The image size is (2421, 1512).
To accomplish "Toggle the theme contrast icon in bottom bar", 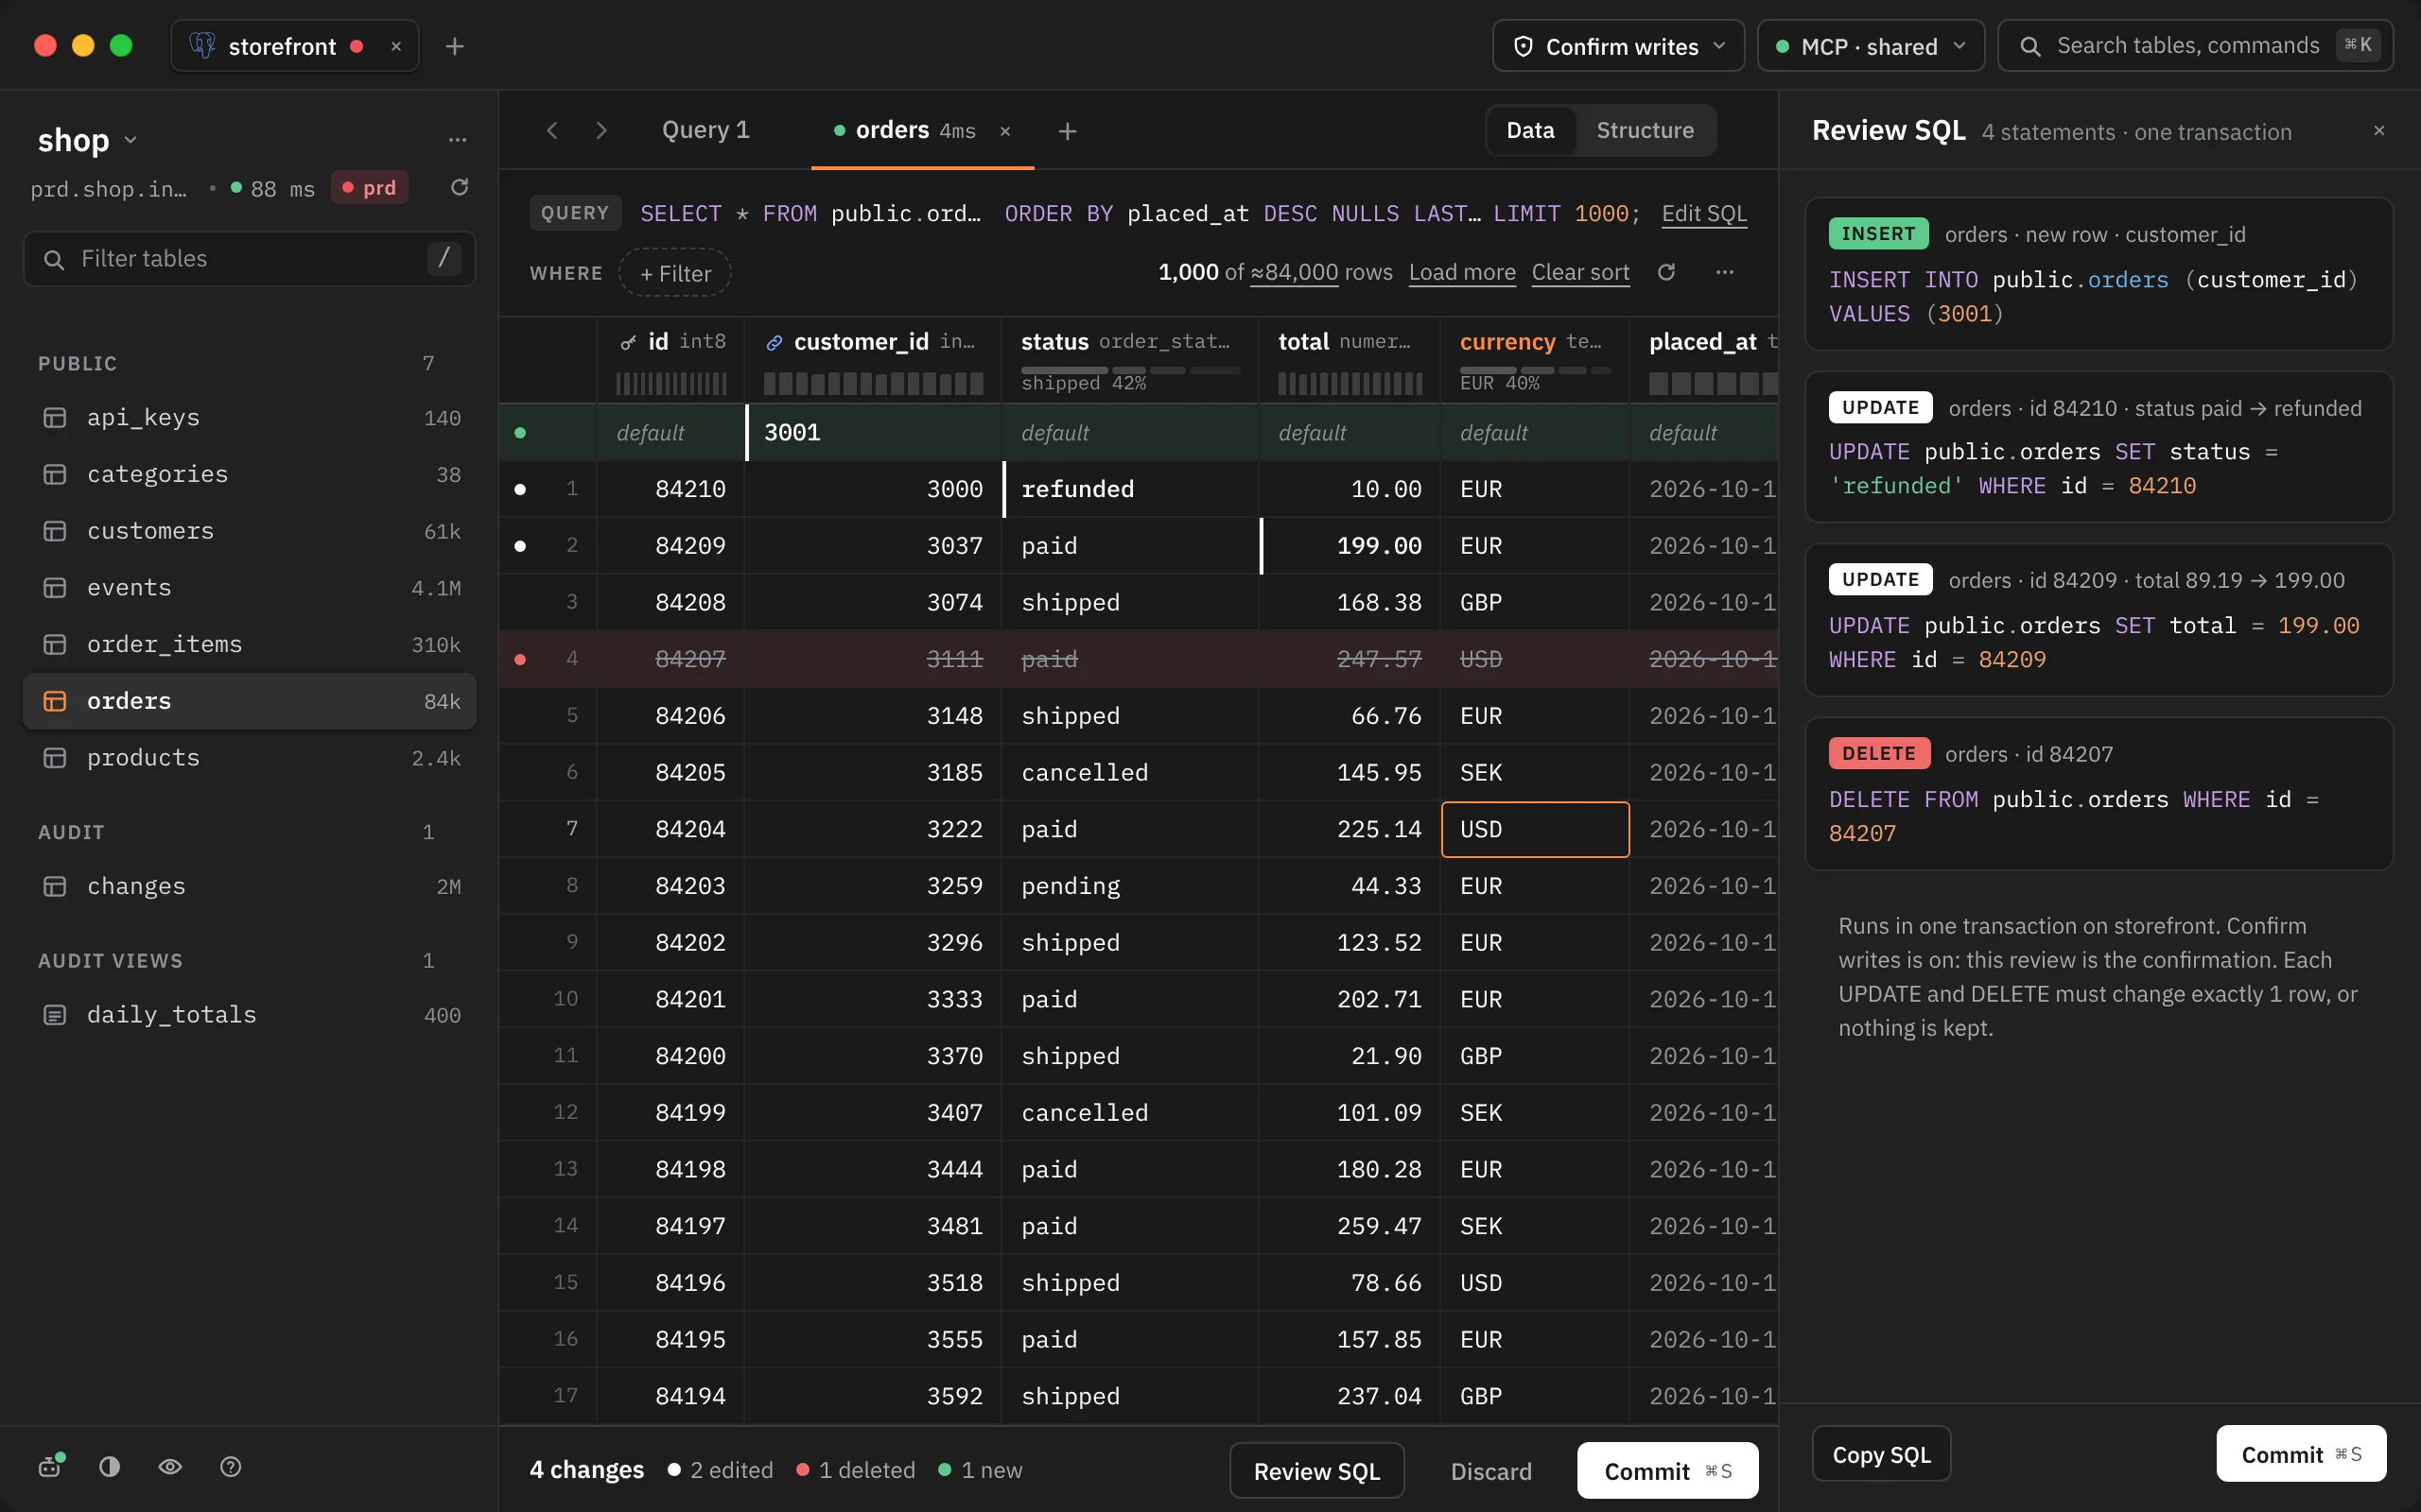I will pyautogui.click(x=110, y=1466).
